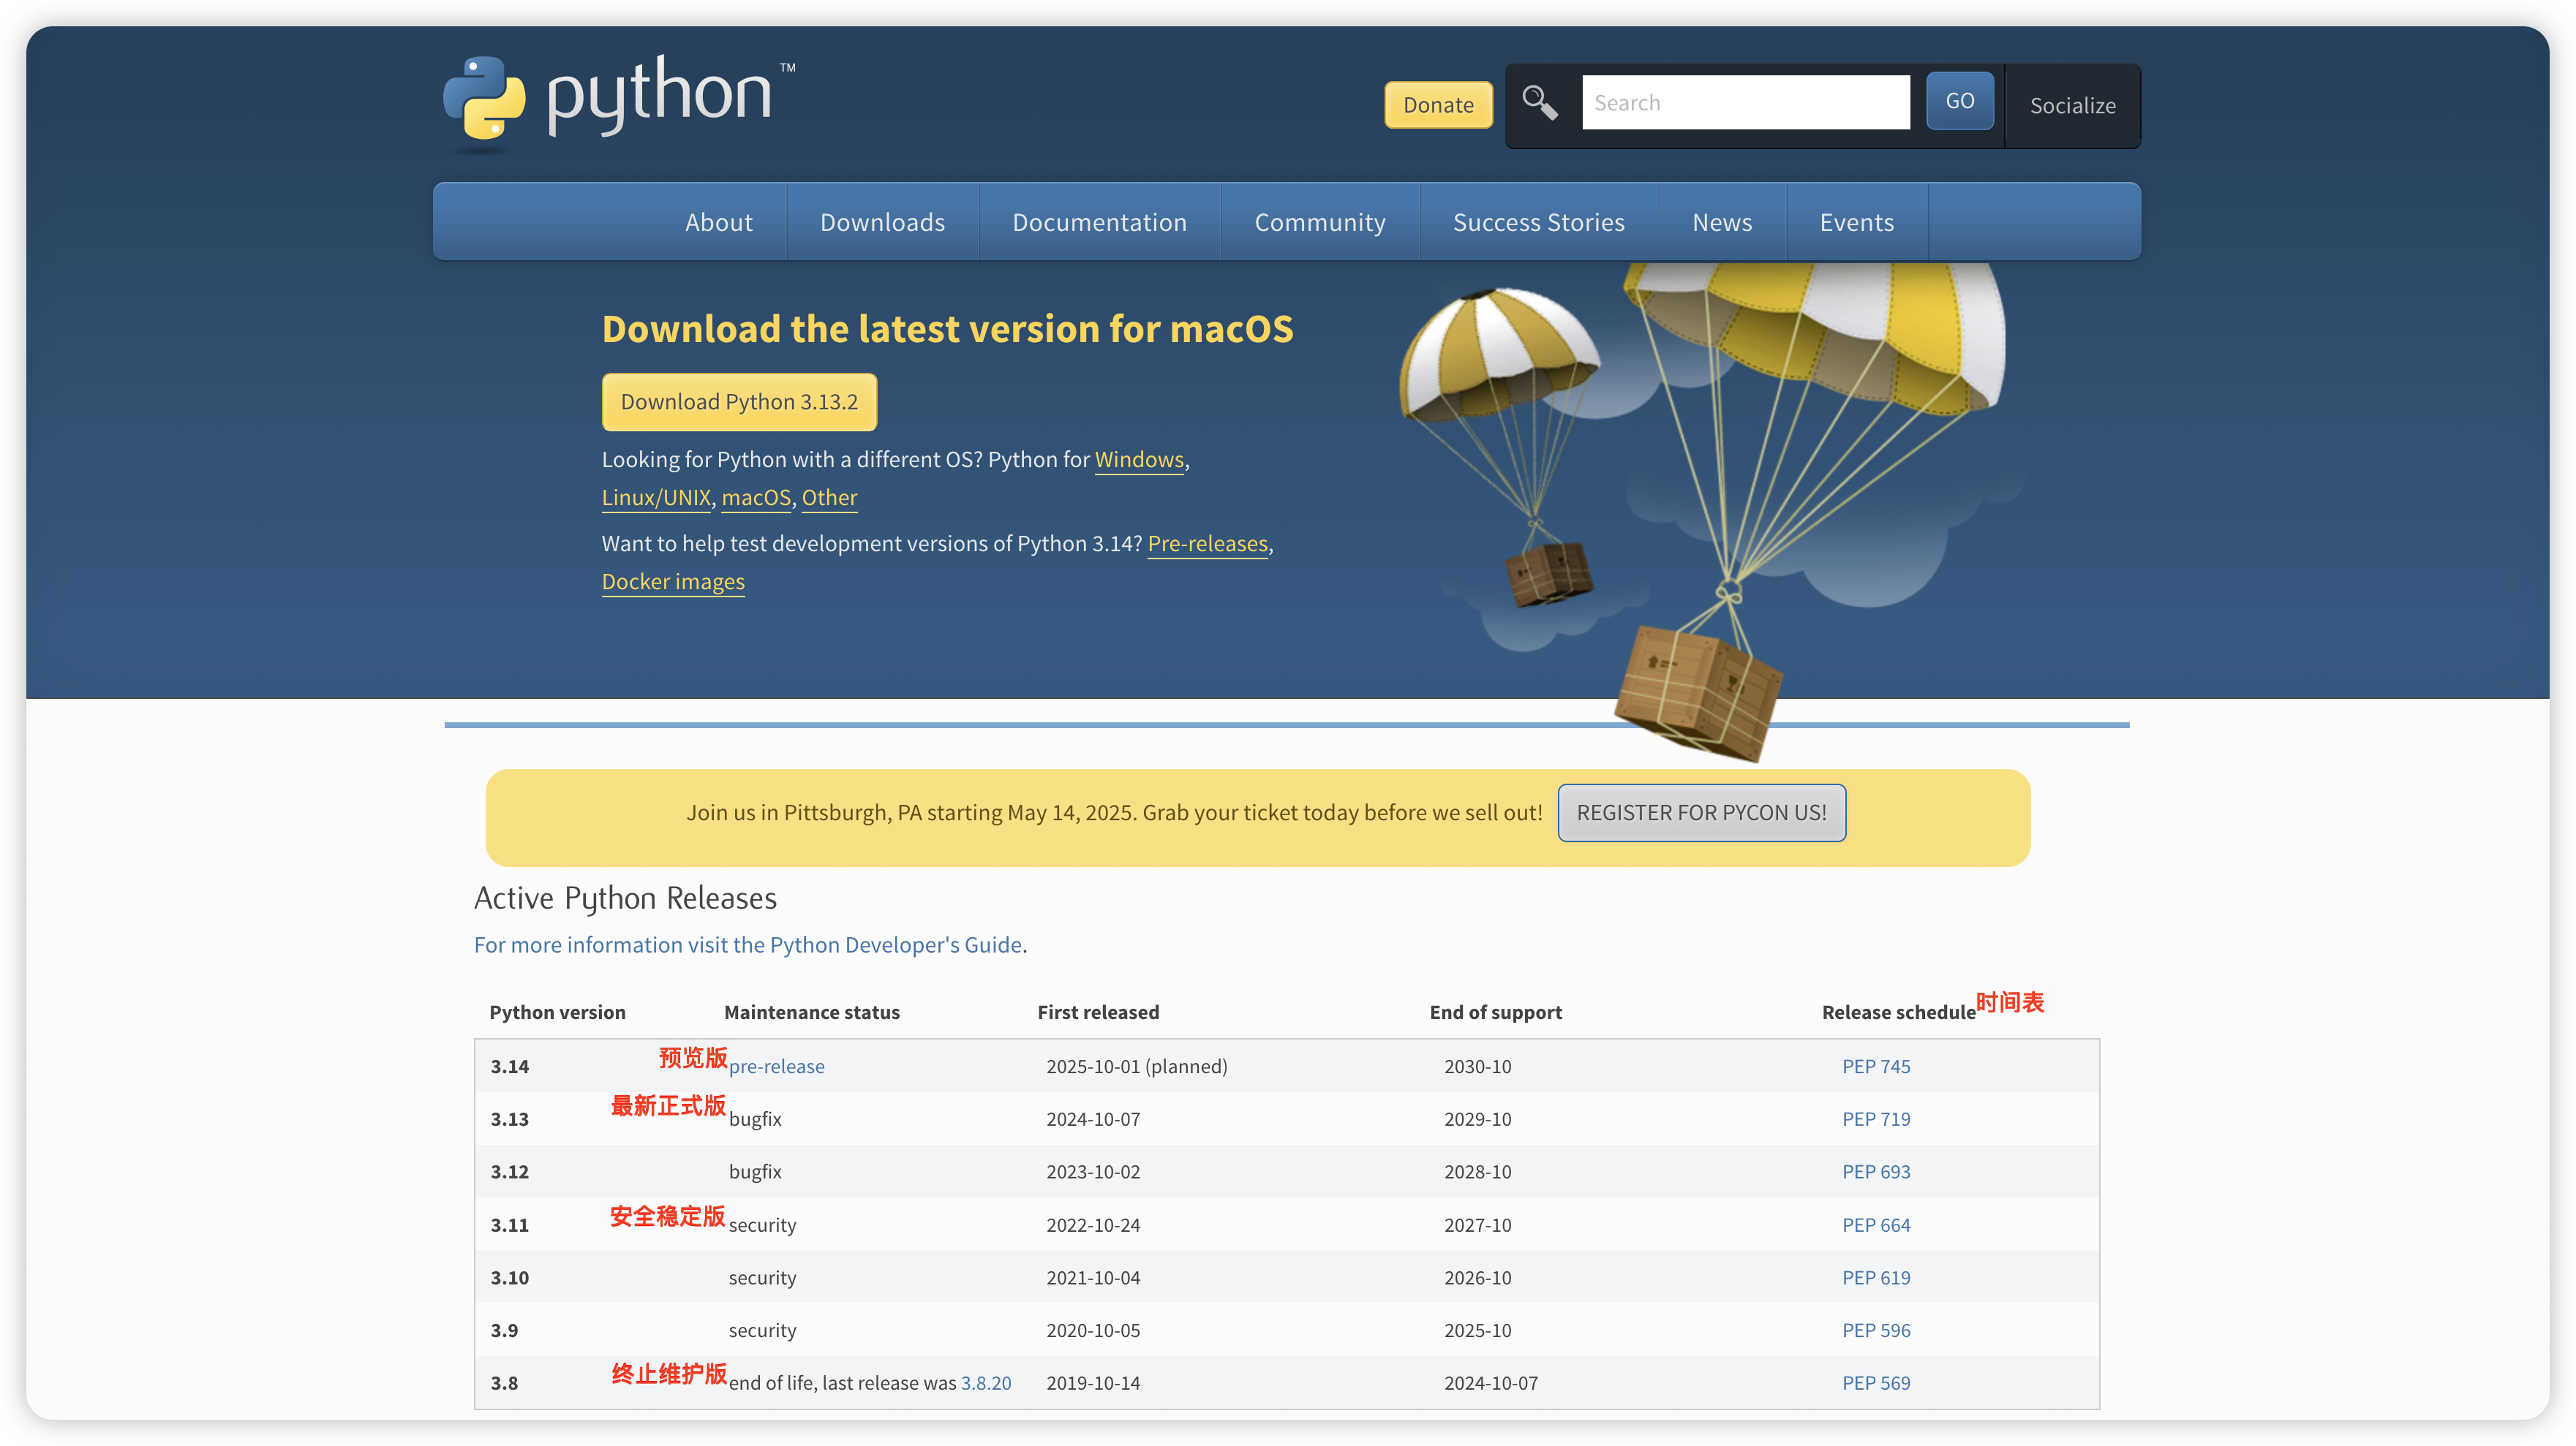Click the '2025-10' end of support date

(1477, 1330)
